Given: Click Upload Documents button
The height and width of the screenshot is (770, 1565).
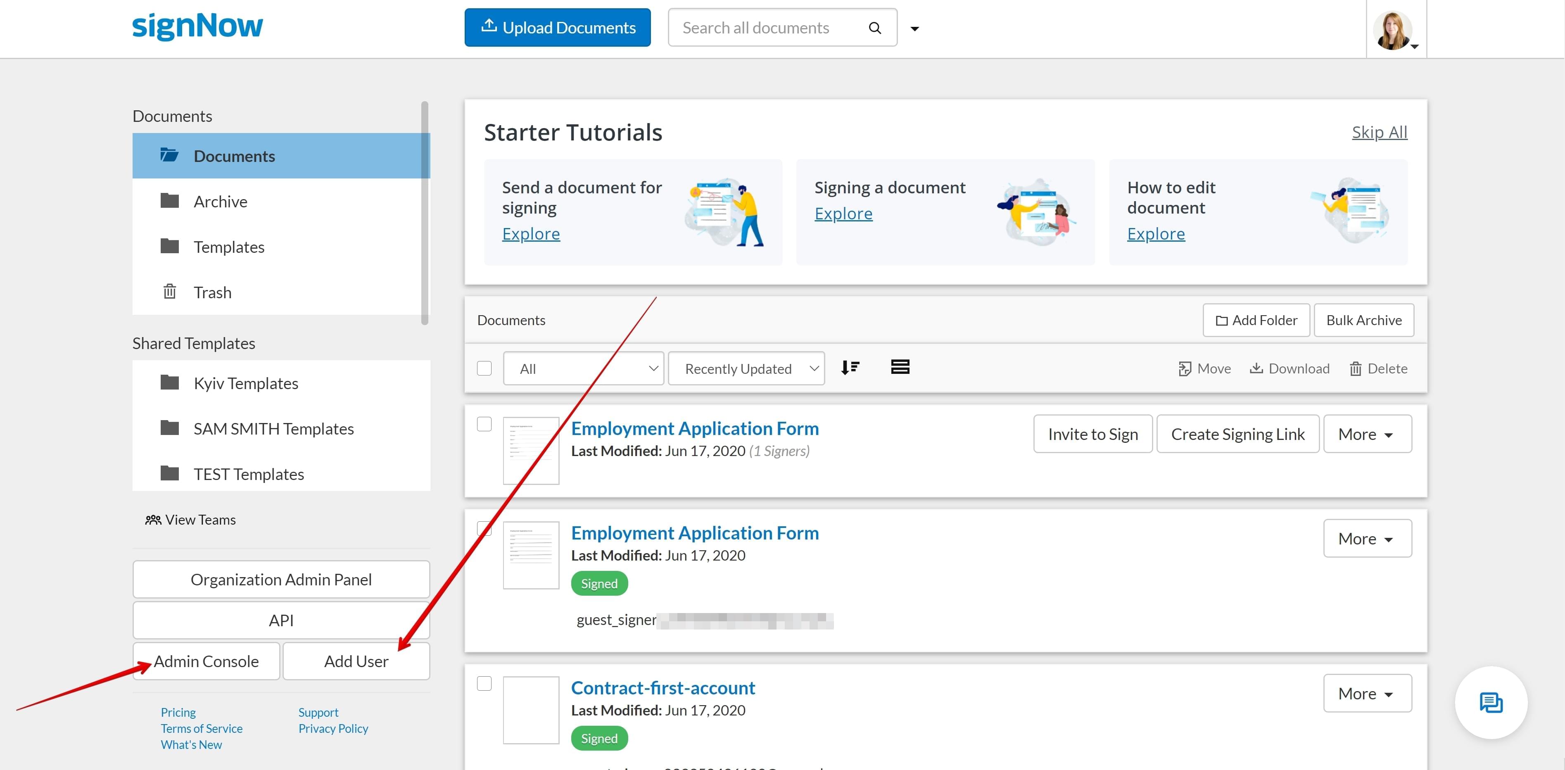Looking at the screenshot, I should click(557, 27).
